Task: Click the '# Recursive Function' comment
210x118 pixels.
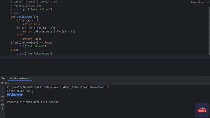Action: pyautogui.click(x=26, y=6)
